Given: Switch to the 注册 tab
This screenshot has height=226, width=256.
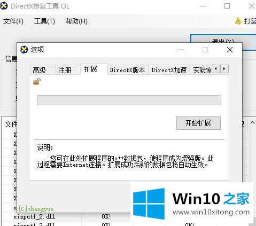Looking at the screenshot, I should tap(67, 70).
